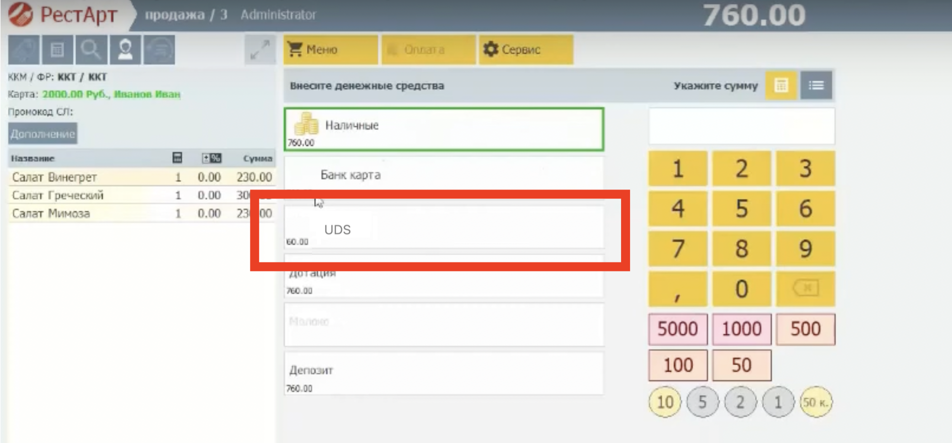
Task: Open the calculator toolbar icon
Action: (57, 50)
